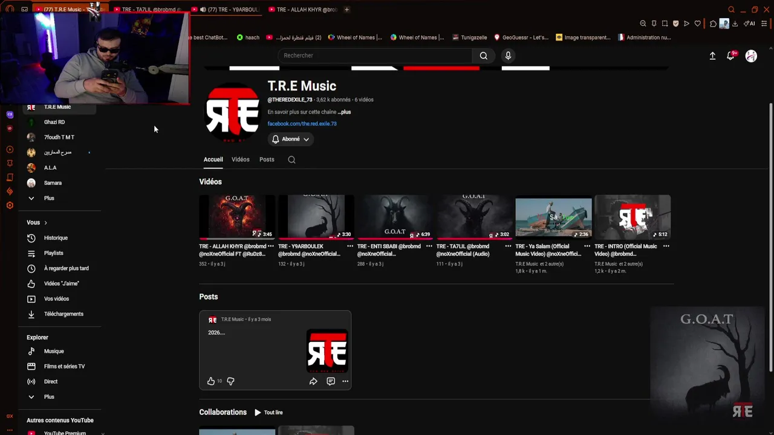Screen dimensions: 774x435
Task: Switch to the Posts channel tab
Action: 267,159
